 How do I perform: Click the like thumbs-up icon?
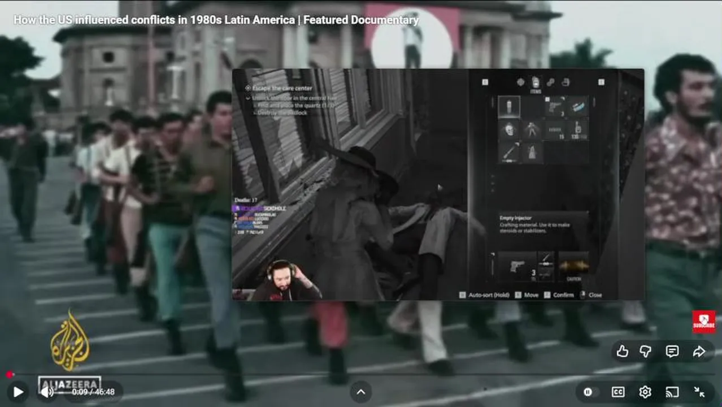coord(623,352)
